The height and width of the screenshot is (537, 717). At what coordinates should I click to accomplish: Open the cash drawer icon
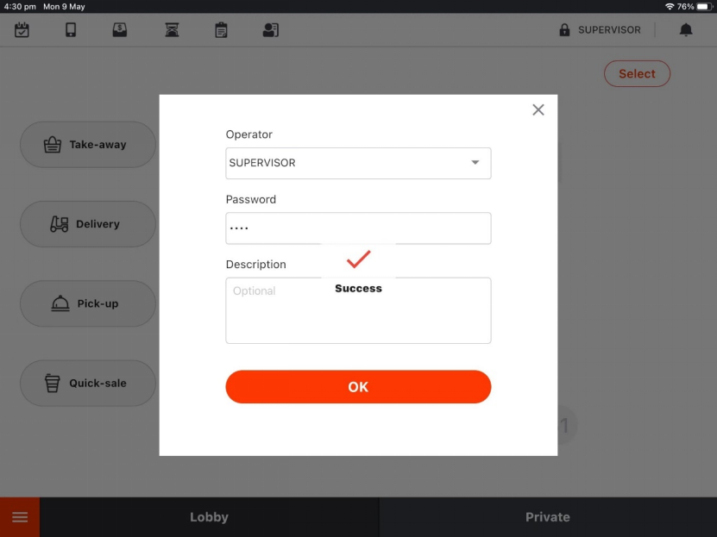pyautogui.click(x=120, y=30)
